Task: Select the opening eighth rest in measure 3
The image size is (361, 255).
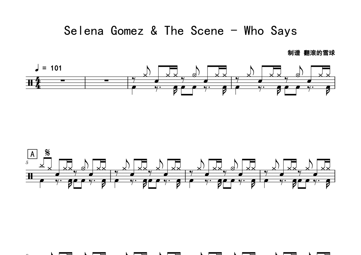Action: [x=134, y=79]
